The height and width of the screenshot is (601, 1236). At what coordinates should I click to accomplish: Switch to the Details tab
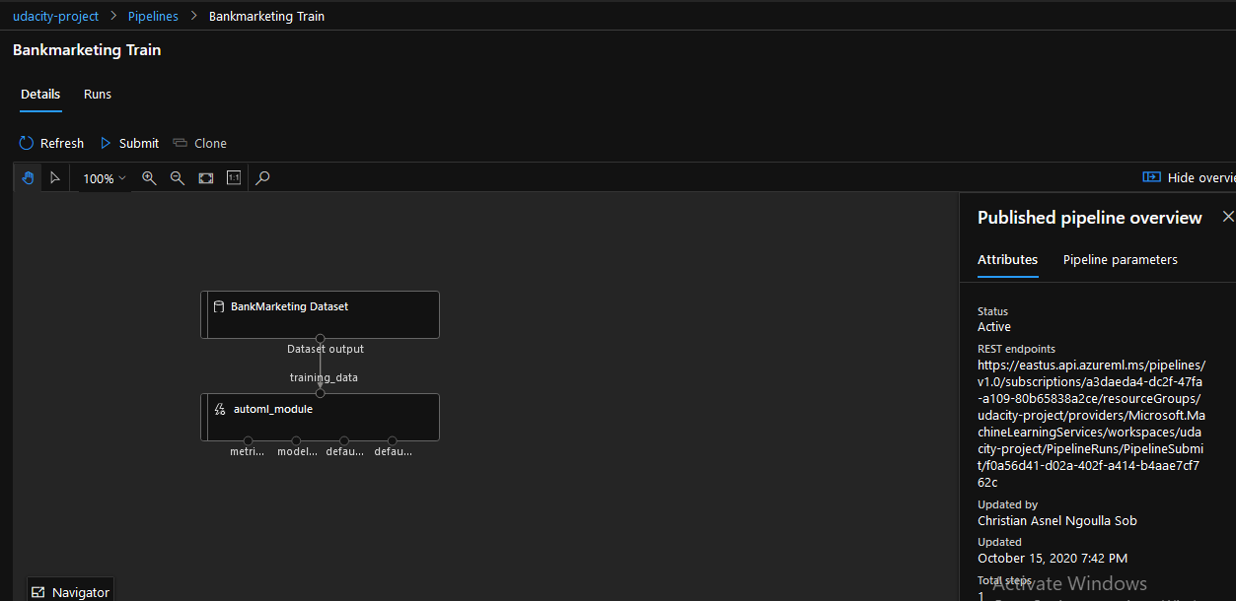[40, 95]
